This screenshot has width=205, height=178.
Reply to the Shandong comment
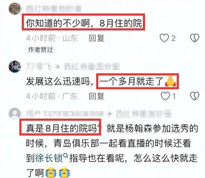[x=96, y=38]
